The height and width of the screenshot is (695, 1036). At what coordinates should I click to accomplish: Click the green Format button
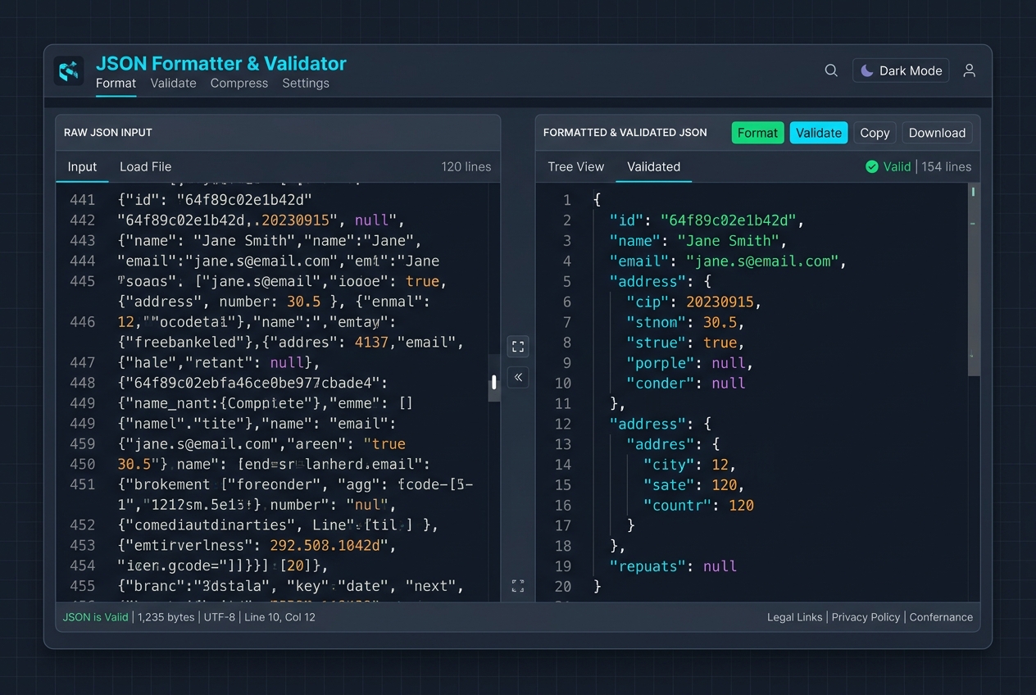pyautogui.click(x=757, y=133)
